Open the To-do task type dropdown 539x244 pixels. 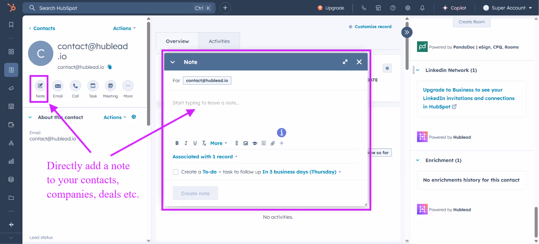point(212,172)
